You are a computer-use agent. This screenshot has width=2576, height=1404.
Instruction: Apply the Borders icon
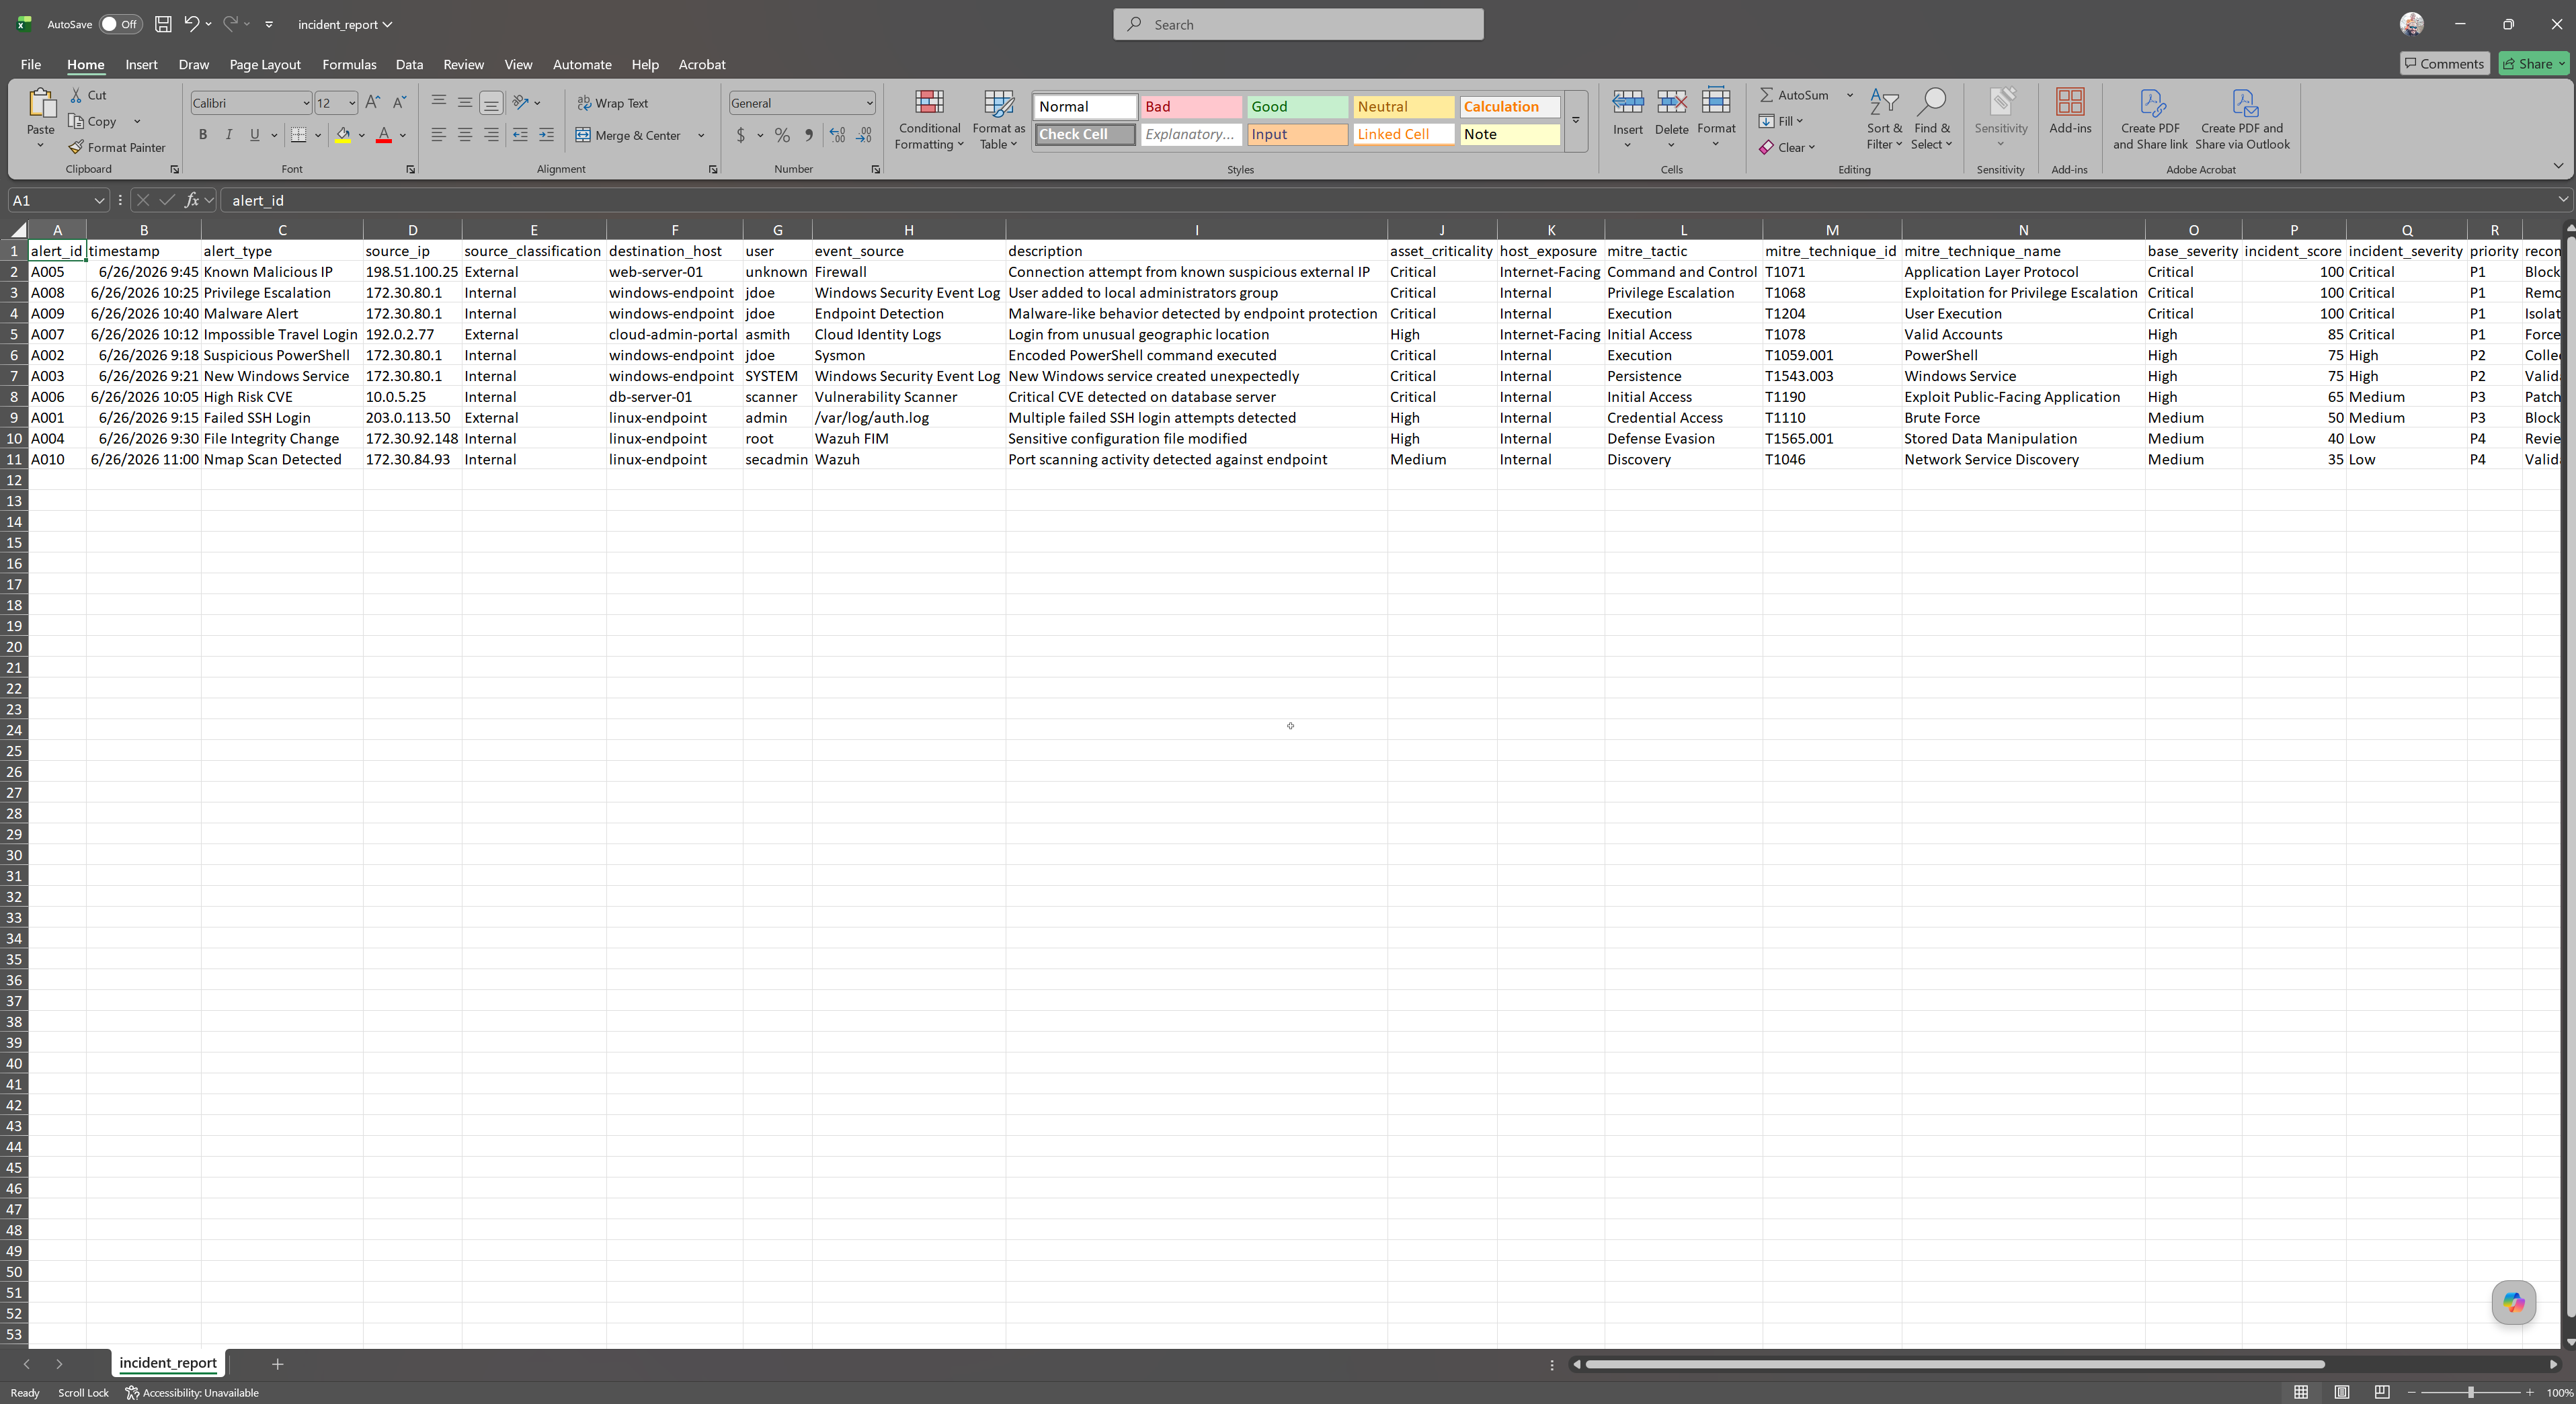[298, 135]
